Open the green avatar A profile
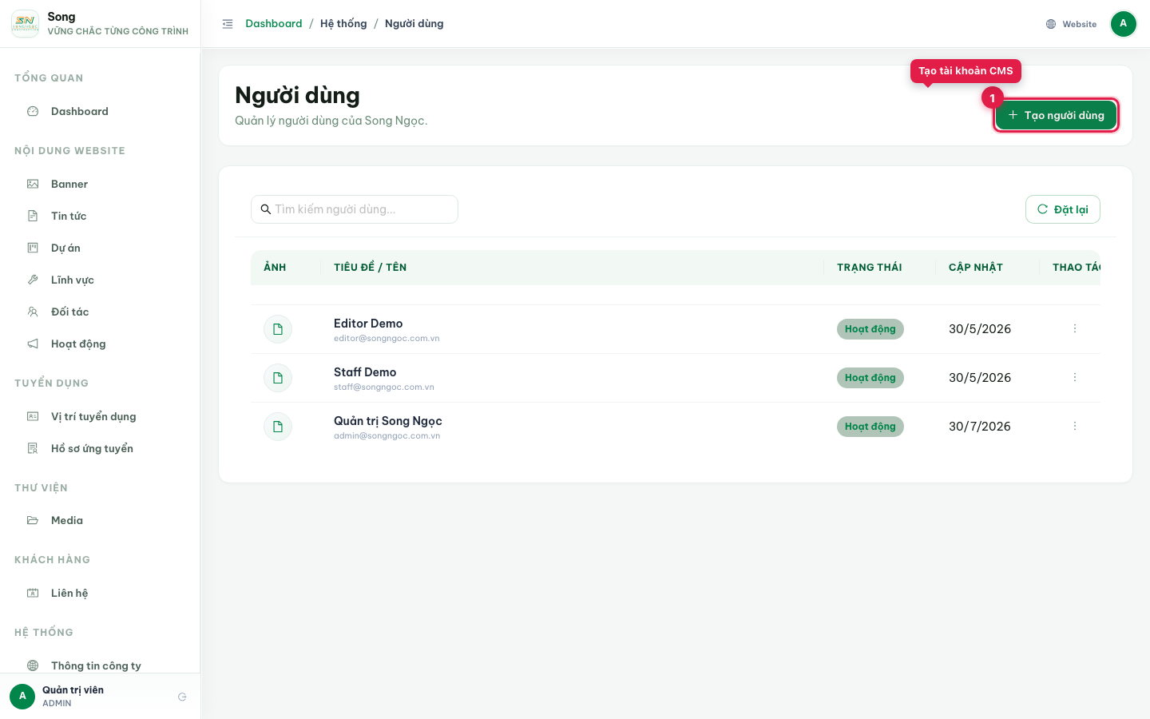This screenshot has width=1150, height=719. tap(1123, 24)
